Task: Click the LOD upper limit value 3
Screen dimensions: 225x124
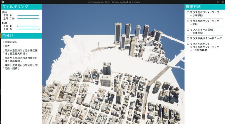Action: click(11, 29)
